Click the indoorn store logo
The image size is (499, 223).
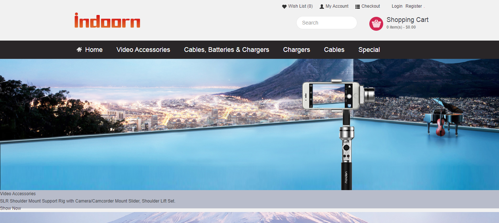(107, 21)
